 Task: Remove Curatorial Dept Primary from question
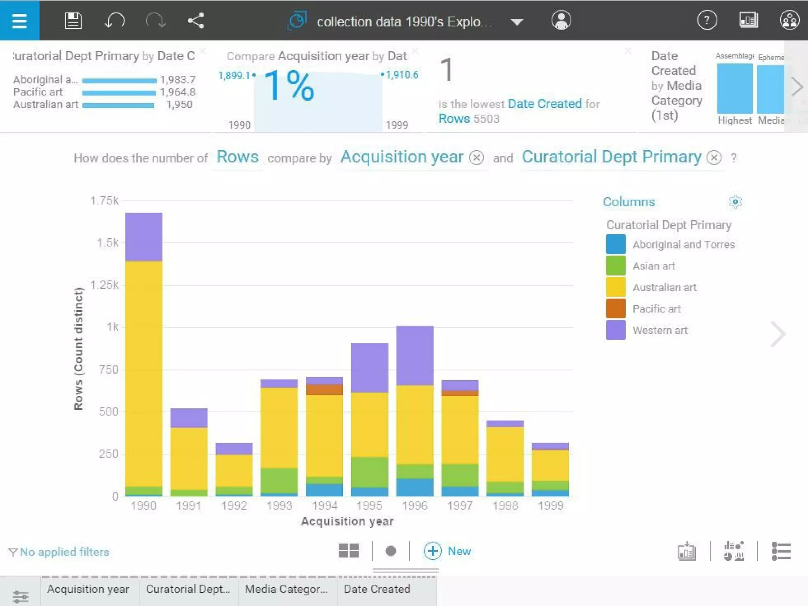pos(714,158)
